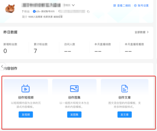Click the 本月直播观看数 label

tap(134, 44)
